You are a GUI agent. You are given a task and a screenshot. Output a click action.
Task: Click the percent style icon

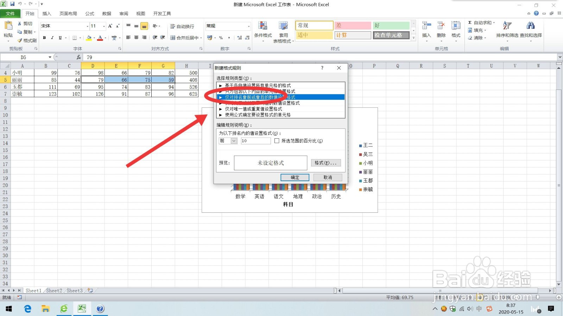point(221,38)
